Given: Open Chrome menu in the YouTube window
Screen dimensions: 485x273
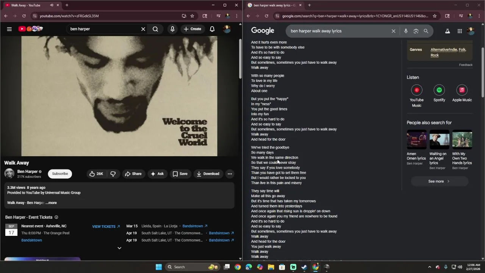Looking at the screenshot, I should (x=237, y=16).
